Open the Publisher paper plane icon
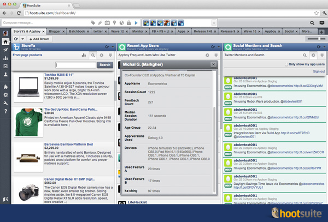Viewport: 328px width, 222px height. pos(5,50)
